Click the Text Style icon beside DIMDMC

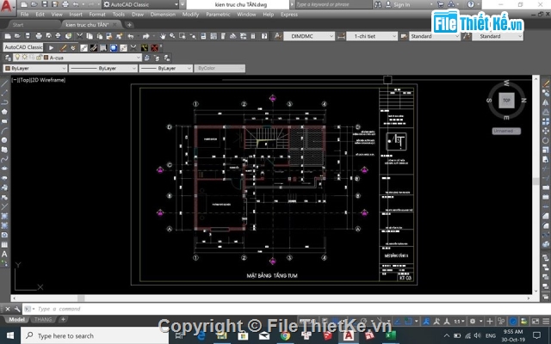click(x=277, y=36)
